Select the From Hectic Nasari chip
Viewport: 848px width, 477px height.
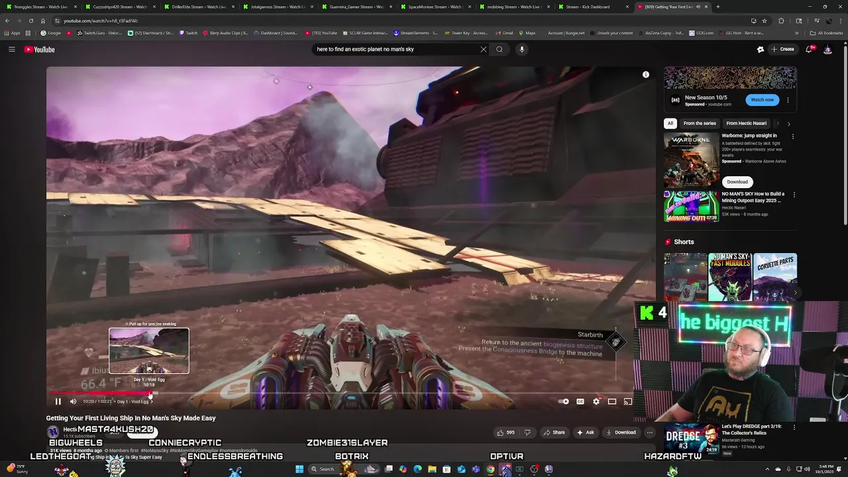tap(746, 123)
